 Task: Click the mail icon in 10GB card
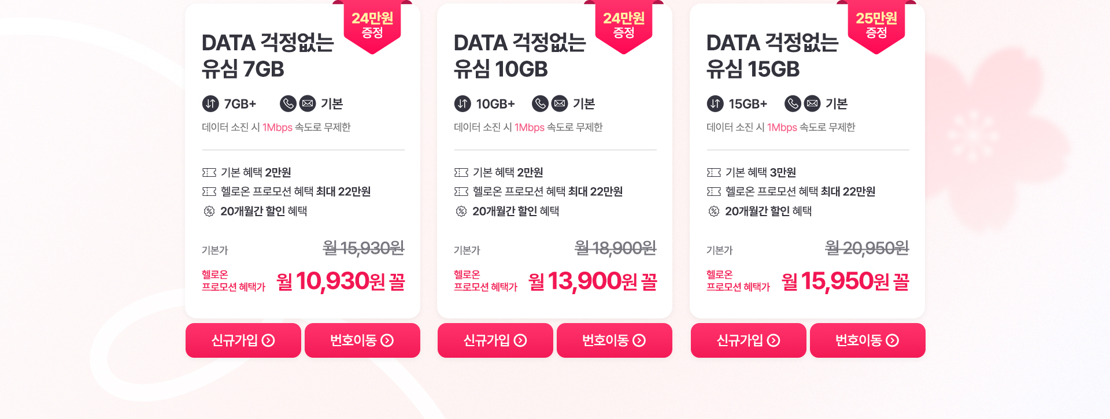pos(560,103)
